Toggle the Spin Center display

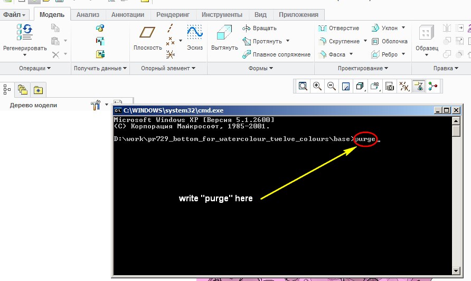click(x=433, y=87)
